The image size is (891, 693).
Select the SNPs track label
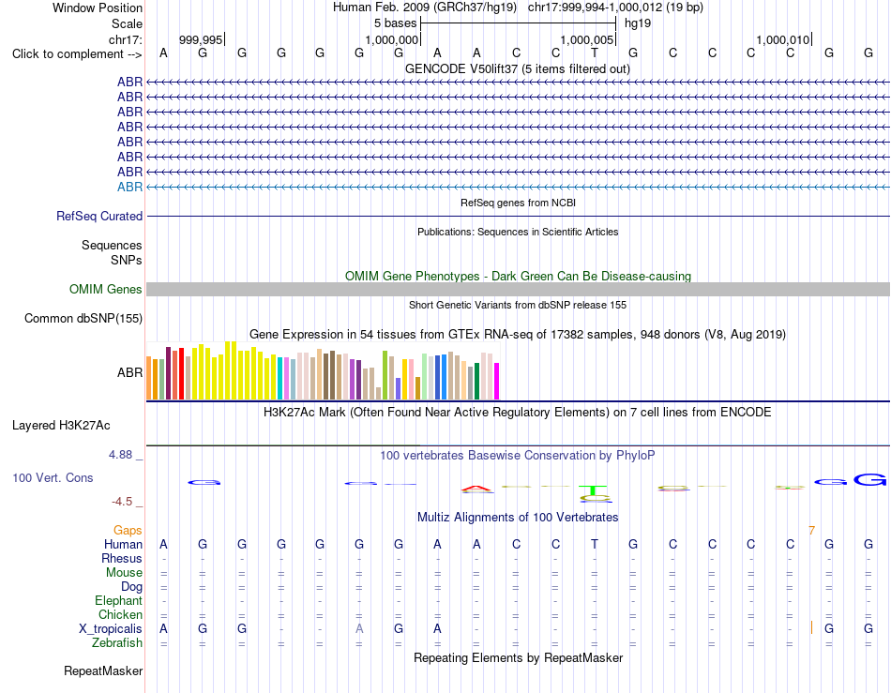pos(127,260)
